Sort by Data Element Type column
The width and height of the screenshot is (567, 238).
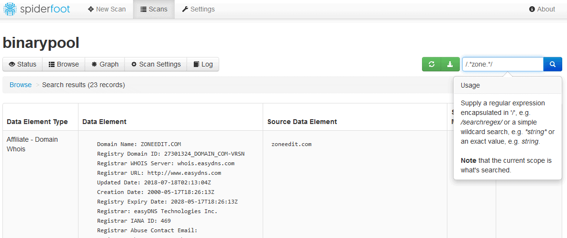37,122
